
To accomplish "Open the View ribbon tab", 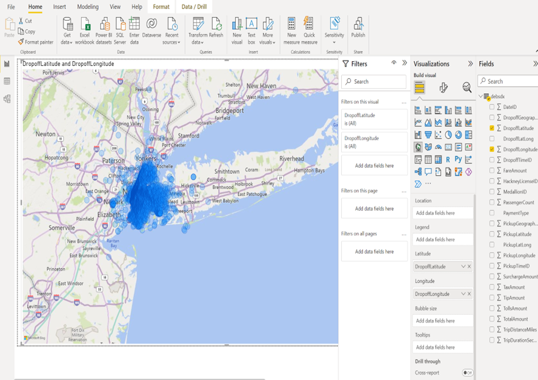I will click(115, 7).
